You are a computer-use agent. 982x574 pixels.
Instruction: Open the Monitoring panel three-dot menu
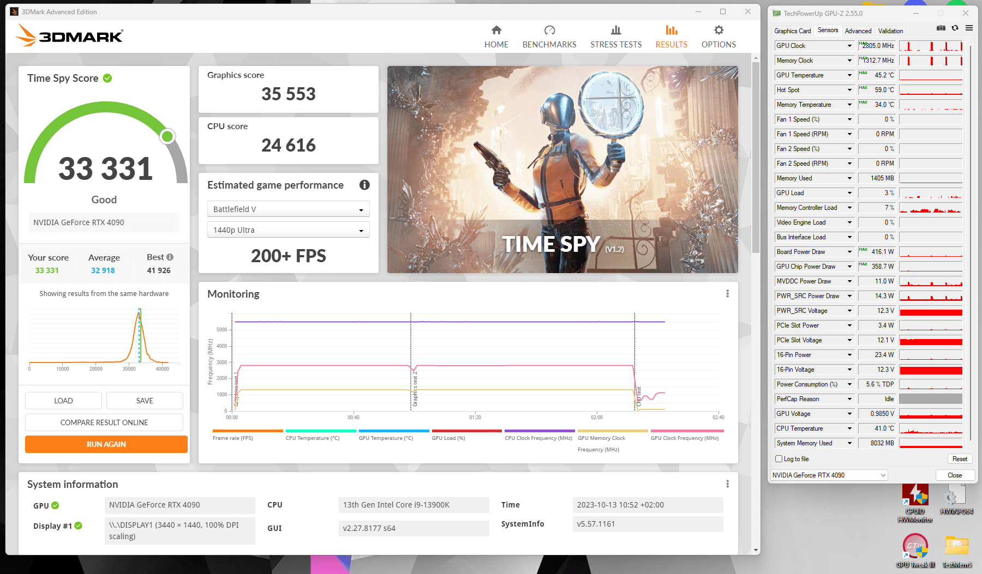(727, 294)
